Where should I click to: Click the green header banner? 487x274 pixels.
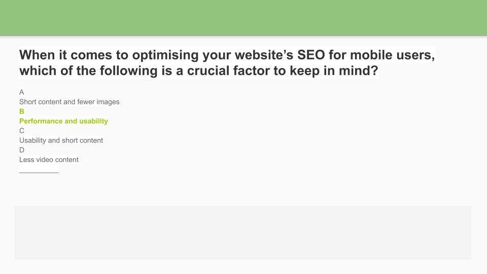[243, 18]
